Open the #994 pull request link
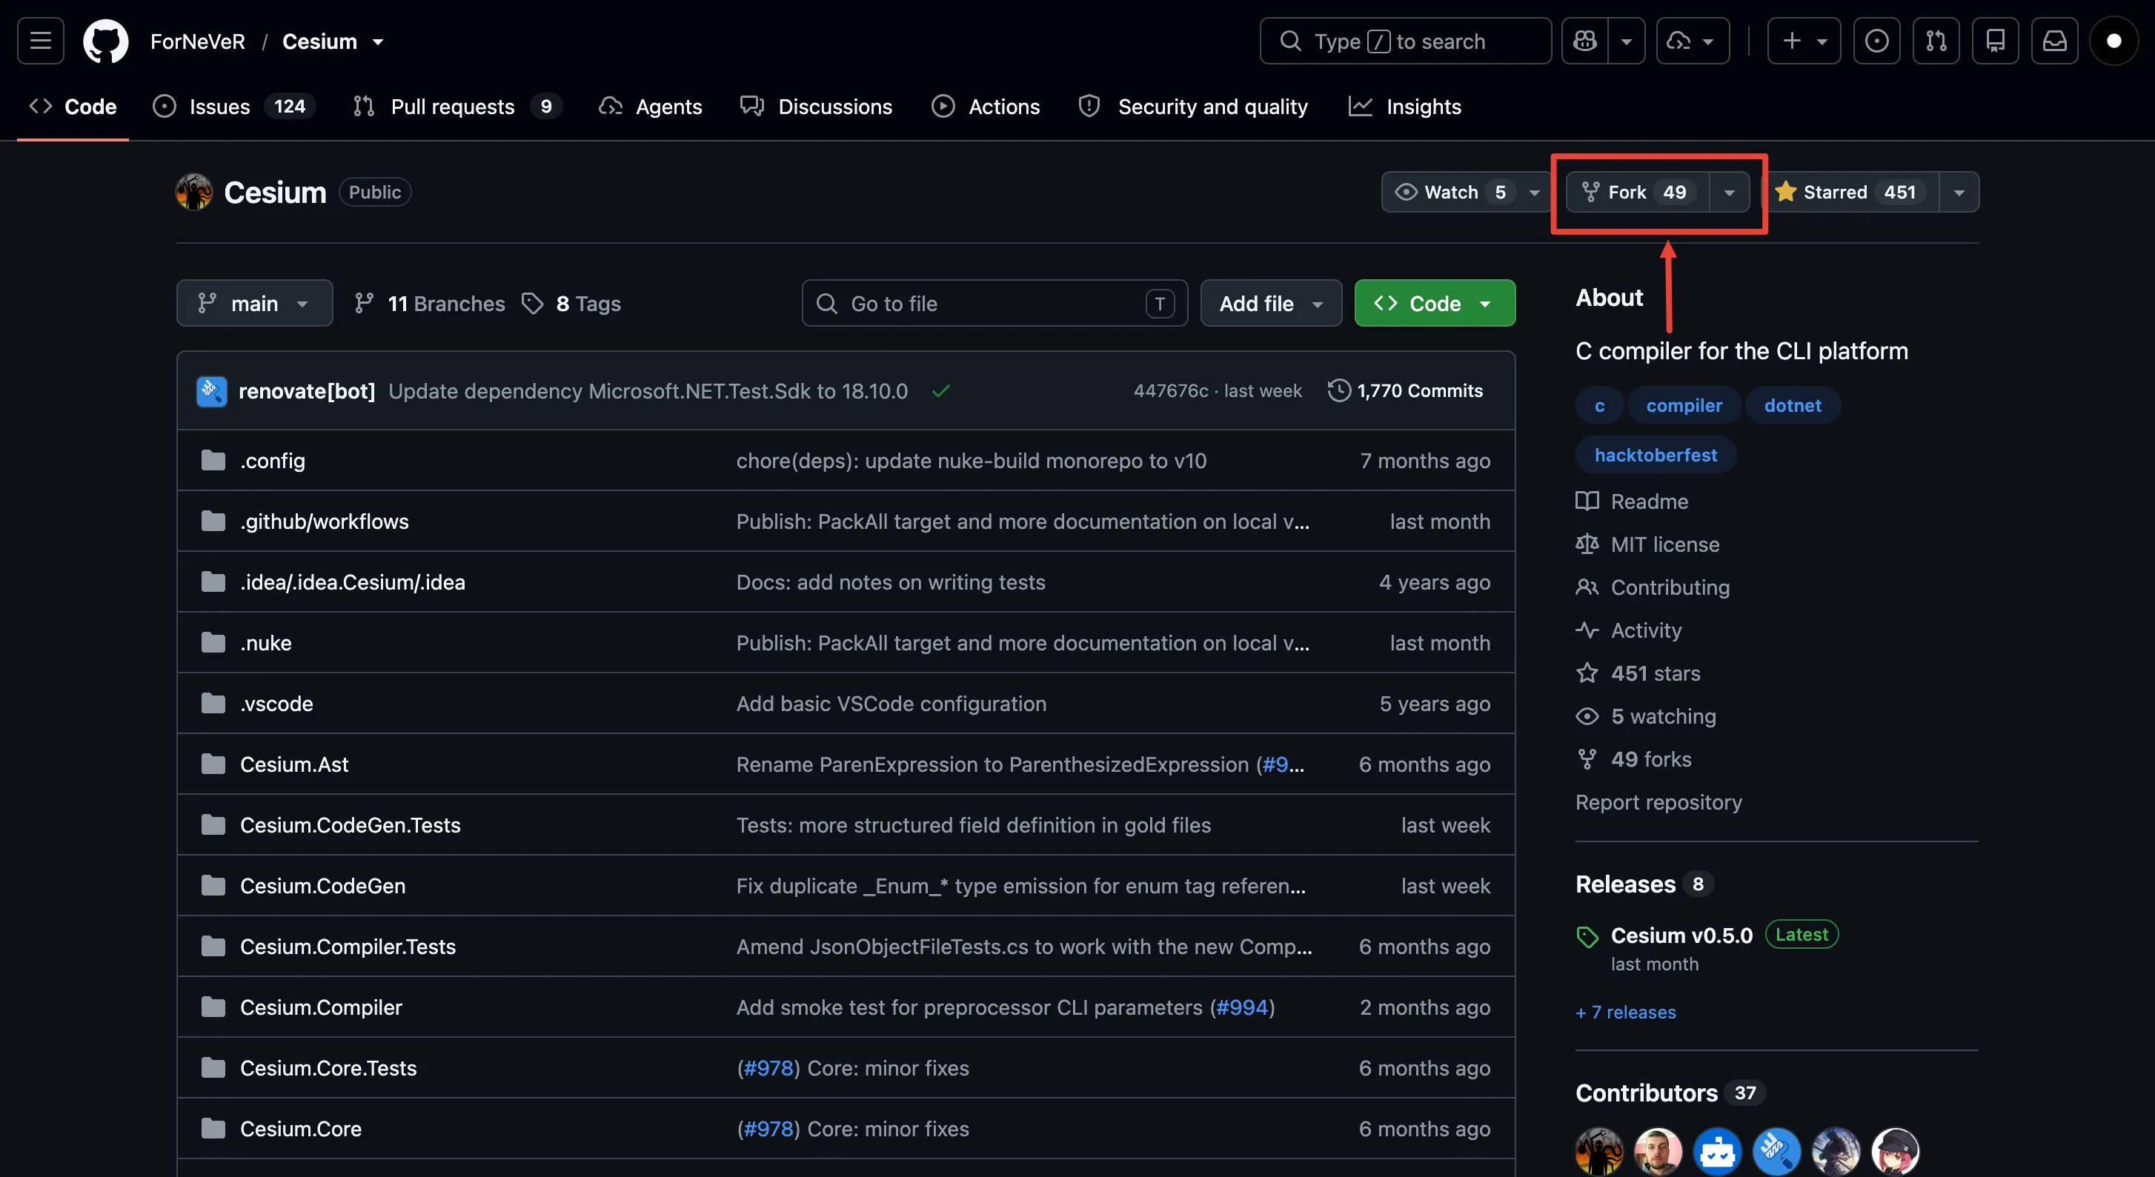The height and width of the screenshot is (1177, 2155). (x=1242, y=1007)
